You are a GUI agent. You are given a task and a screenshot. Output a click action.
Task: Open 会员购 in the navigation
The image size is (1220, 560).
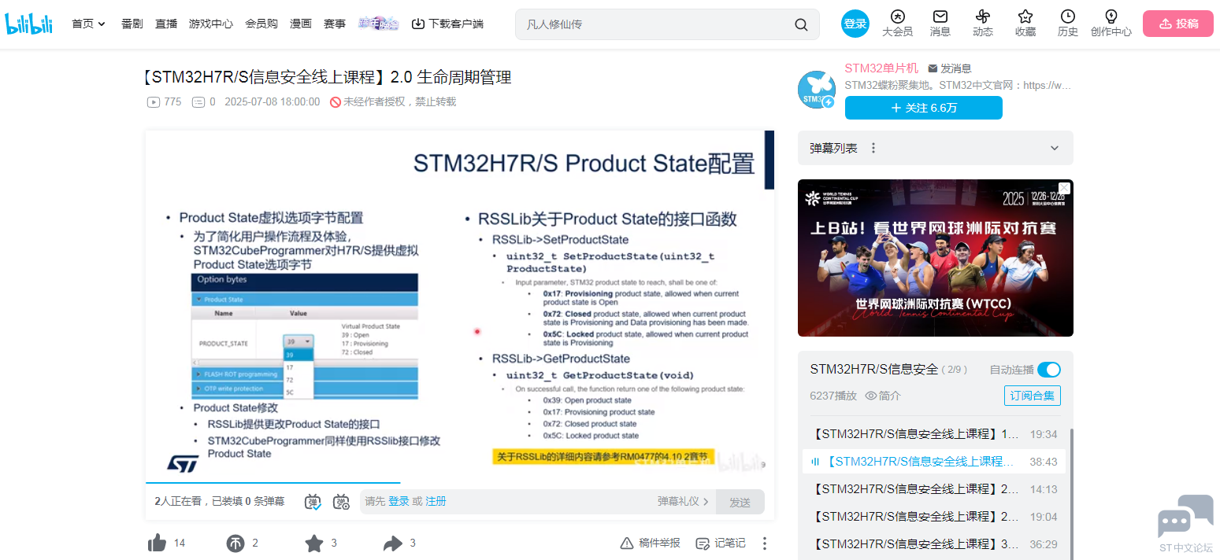(261, 24)
